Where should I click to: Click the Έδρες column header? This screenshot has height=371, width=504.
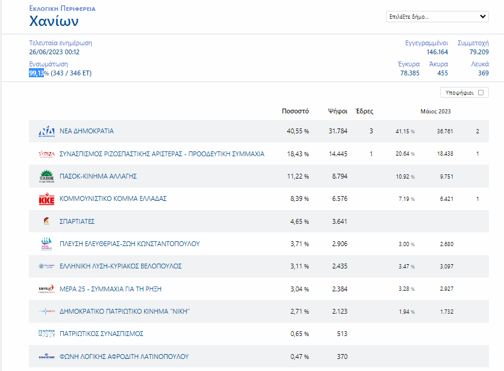(364, 111)
